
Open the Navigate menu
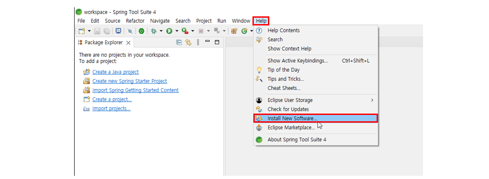pos(160,21)
